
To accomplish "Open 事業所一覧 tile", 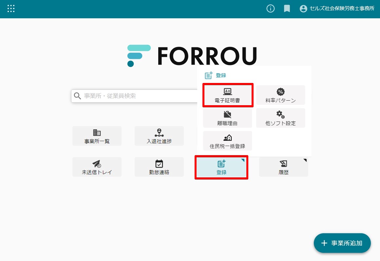I will 97,136.
